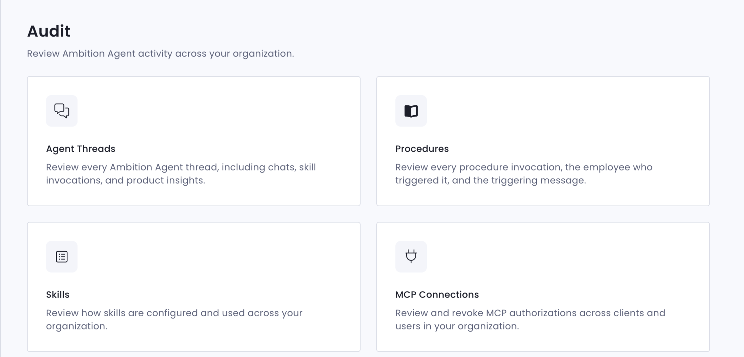Click text 'invocations, and product insights'
Screen dimensions: 744x357
[125, 180]
